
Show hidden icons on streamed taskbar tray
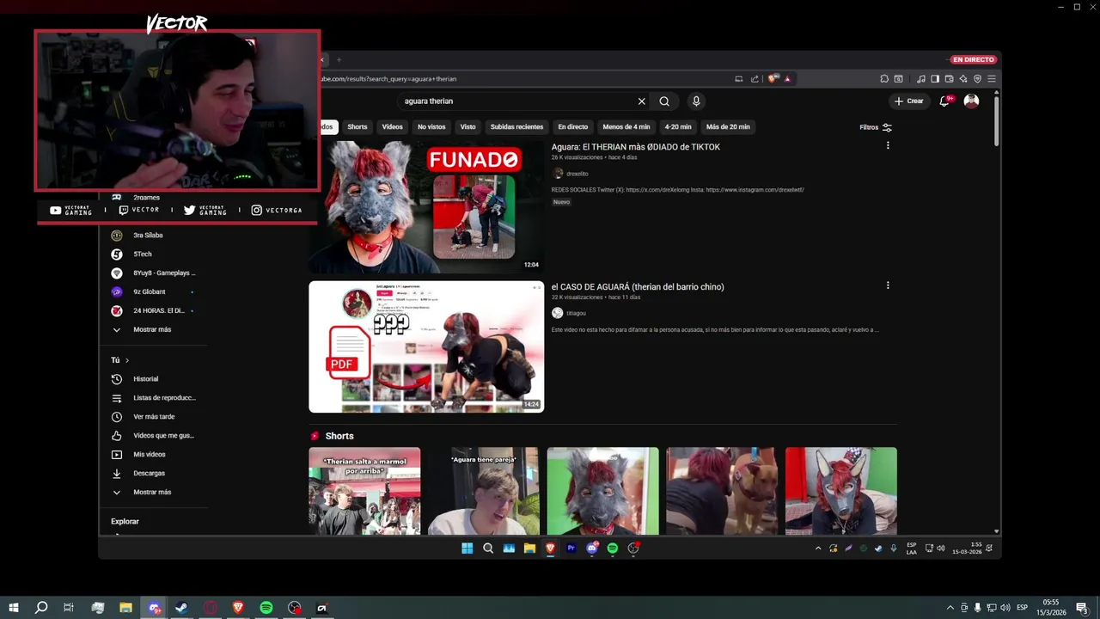818,549
